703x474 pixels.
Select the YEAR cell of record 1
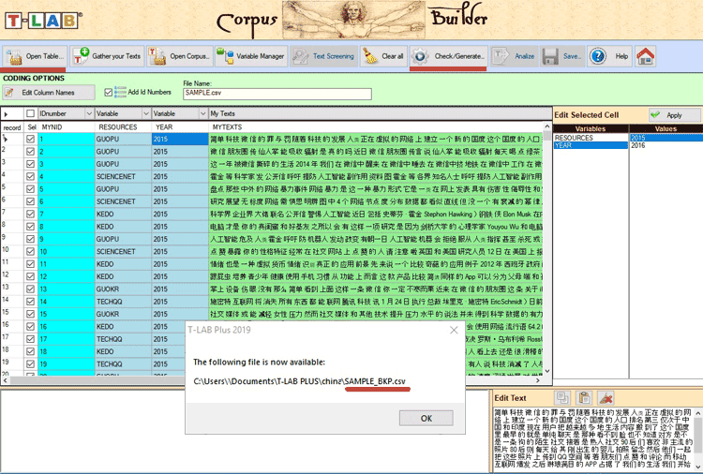coord(180,139)
